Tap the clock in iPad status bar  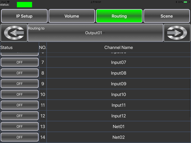(x=96, y=2)
